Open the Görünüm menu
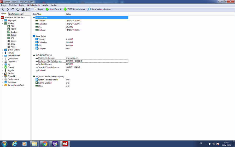235x147 pixels. pyautogui.click(x=13, y=5)
